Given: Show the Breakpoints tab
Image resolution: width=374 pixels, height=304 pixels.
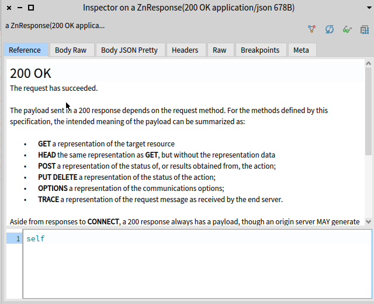Looking at the screenshot, I should (261, 50).
